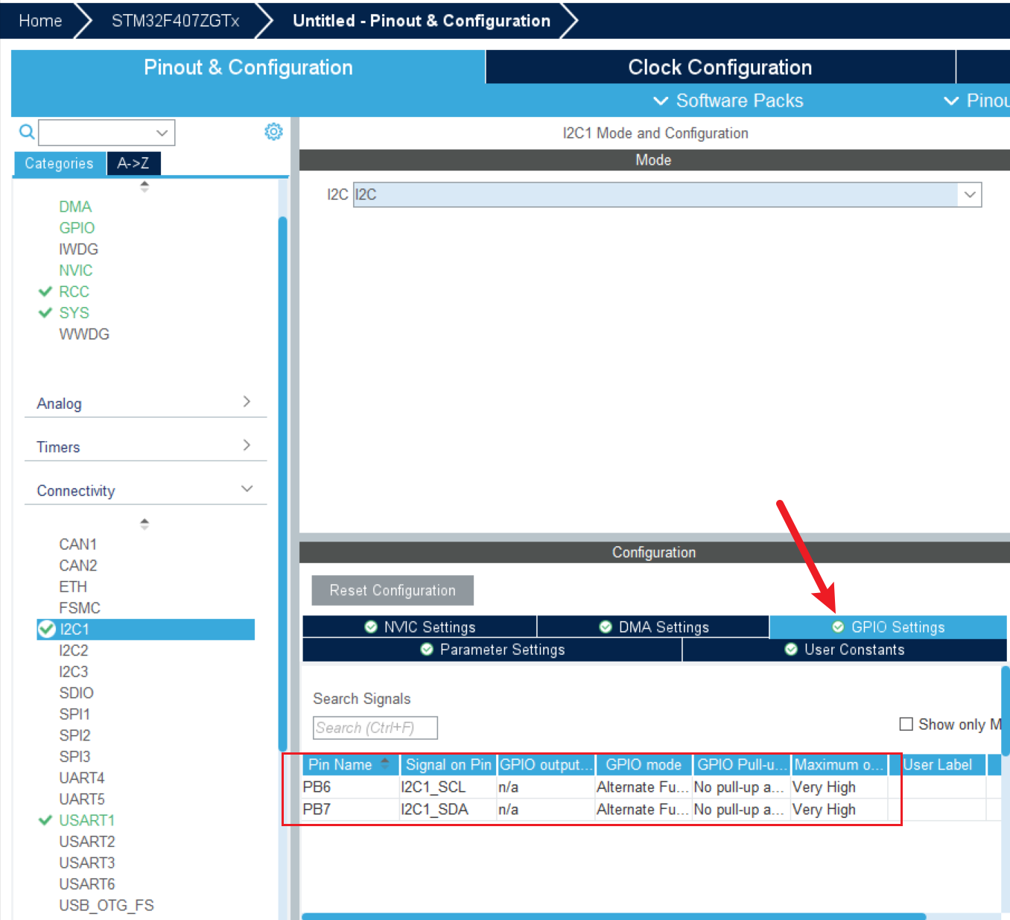Open the GPIO Settings tab
This screenshot has height=920, width=1010.
tap(888, 626)
